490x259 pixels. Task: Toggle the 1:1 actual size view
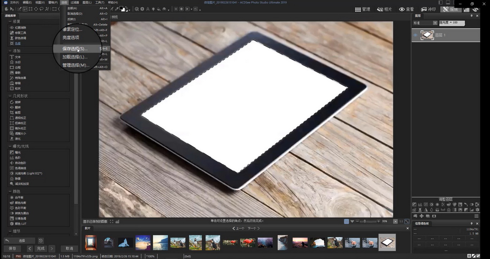[401, 221]
